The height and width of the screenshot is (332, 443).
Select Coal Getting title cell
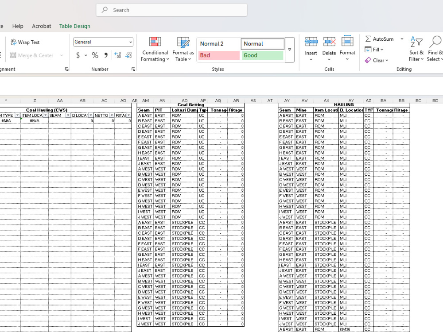[190, 105]
